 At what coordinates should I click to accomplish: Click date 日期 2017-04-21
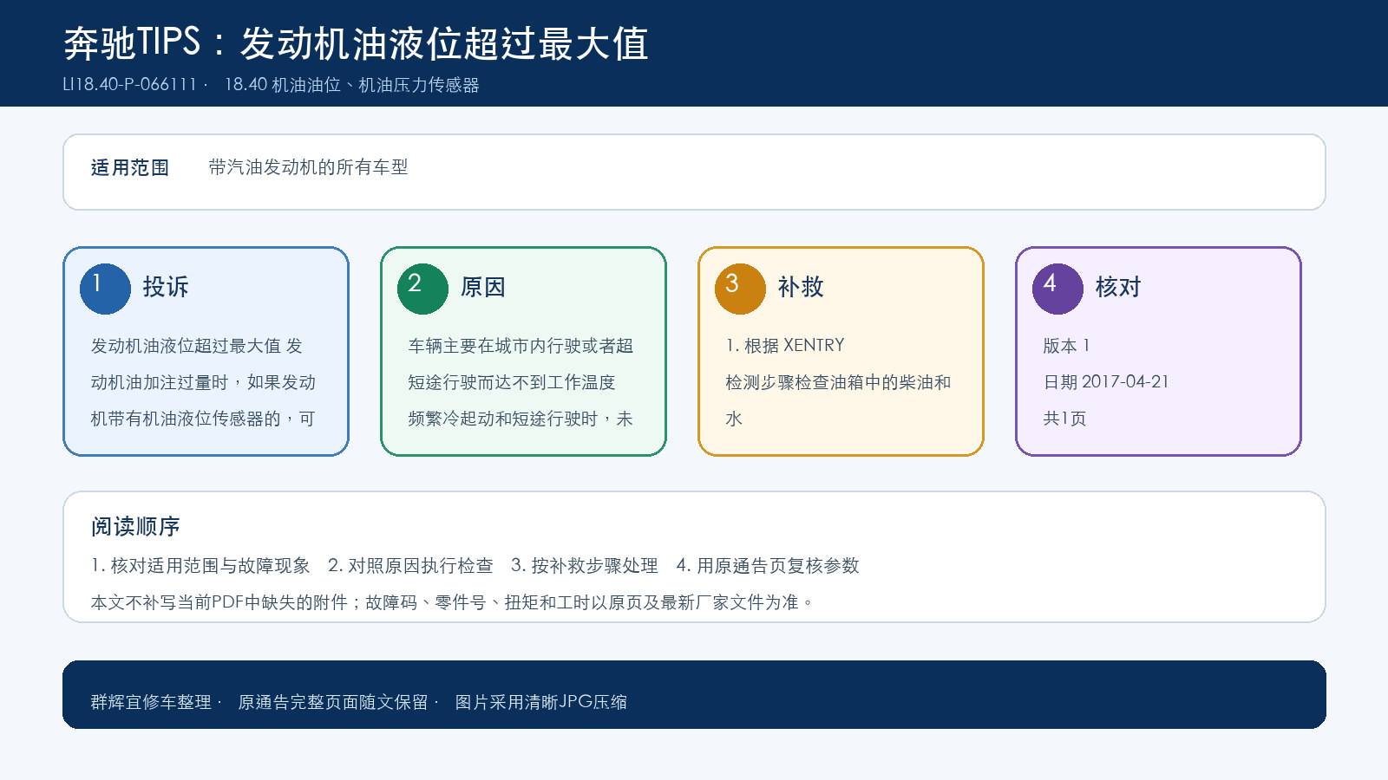[1106, 382]
